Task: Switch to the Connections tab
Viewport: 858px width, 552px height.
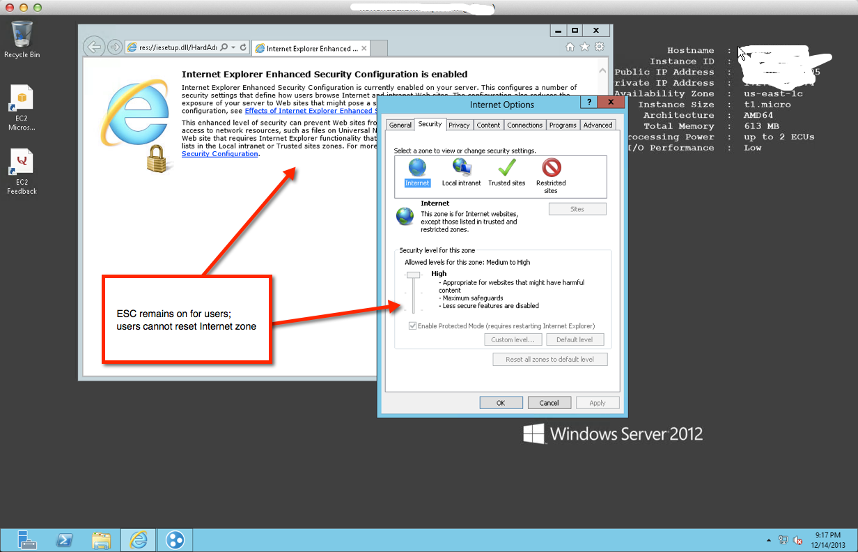Action: tap(524, 125)
